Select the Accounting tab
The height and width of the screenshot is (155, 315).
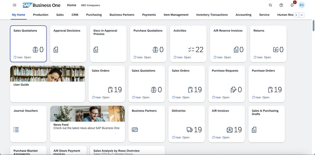(x=243, y=15)
